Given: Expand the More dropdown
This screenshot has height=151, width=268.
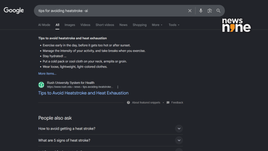Looking at the screenshot, I should pyautogui.click(x=157, y=25).
